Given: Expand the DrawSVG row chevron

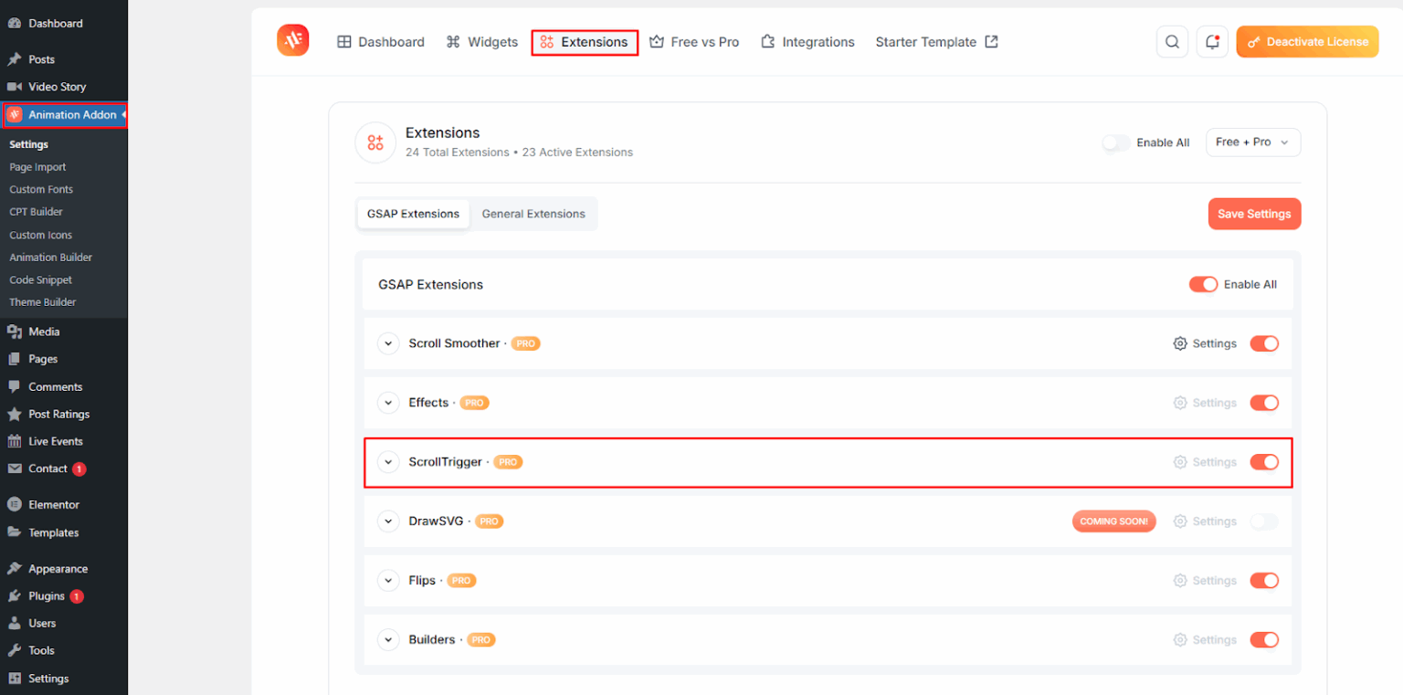Looking at the screenshot, I should pyautogui.click(x=389, y=521).
